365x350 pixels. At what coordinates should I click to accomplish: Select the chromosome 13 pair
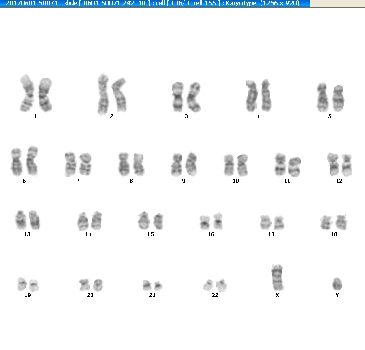(28, 220)
